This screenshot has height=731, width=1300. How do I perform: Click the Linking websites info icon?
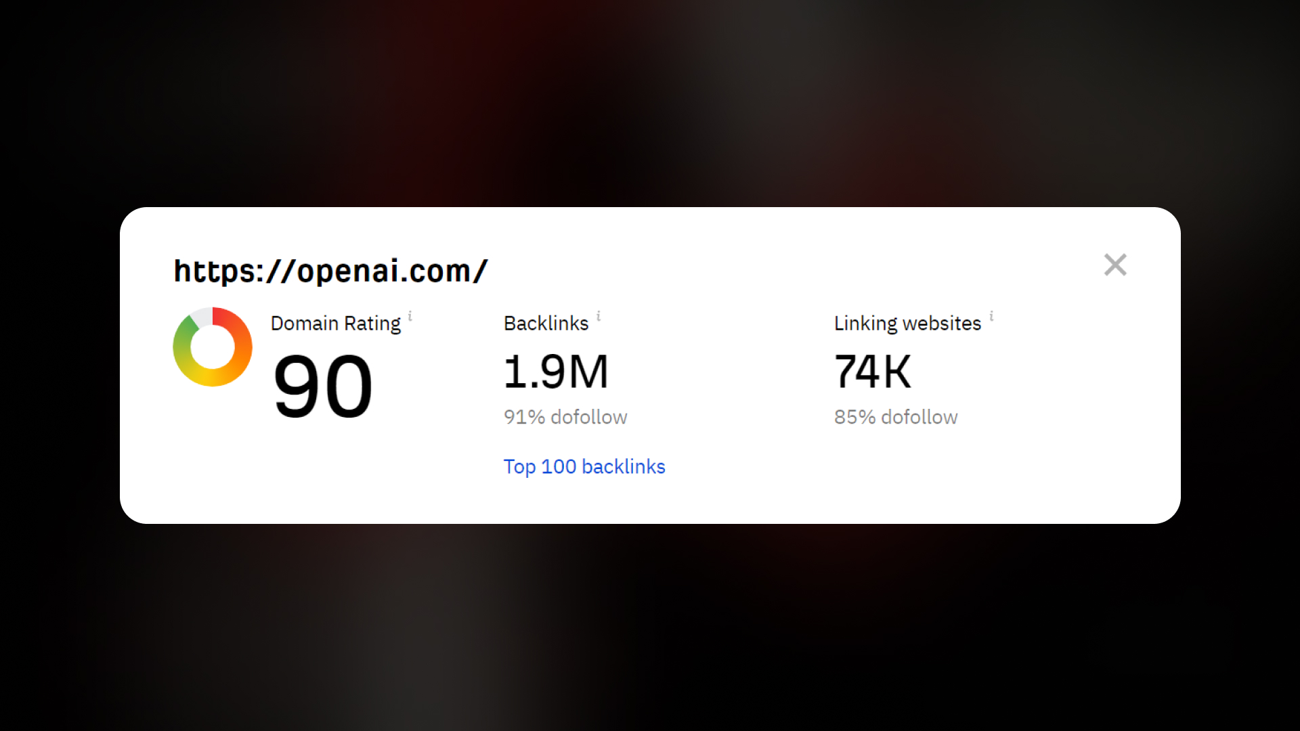tap(991, 316)
